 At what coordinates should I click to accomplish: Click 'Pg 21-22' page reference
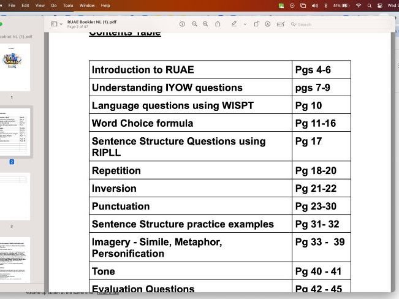coord(316,189)
